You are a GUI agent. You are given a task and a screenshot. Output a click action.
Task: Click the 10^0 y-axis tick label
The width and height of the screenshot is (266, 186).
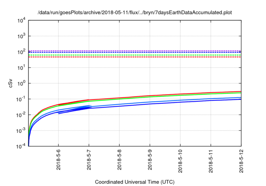21,83
